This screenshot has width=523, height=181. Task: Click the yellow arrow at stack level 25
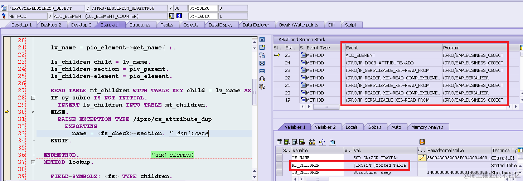point(277,55)
